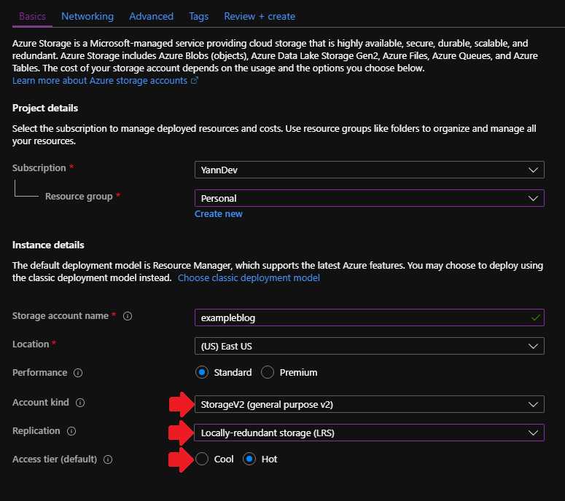This screenshot has width=565, height=501.
Task: Click external link icon after Learn more
Action: pyautogui.click(x=195, y=81)
